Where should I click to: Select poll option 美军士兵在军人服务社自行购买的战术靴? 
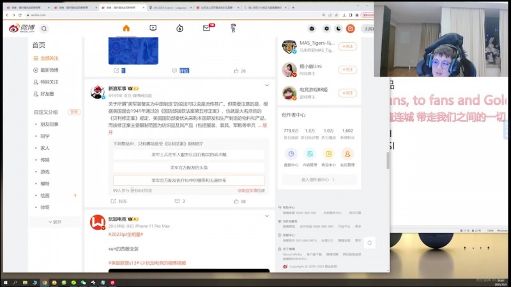(x=188, y=154)
